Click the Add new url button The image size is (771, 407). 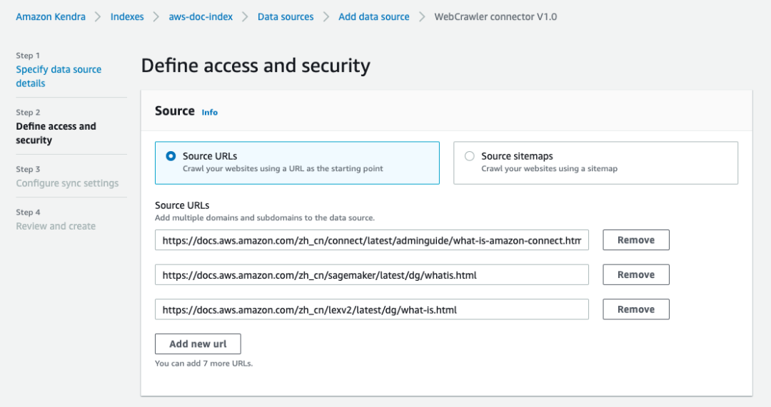point(198,344)
